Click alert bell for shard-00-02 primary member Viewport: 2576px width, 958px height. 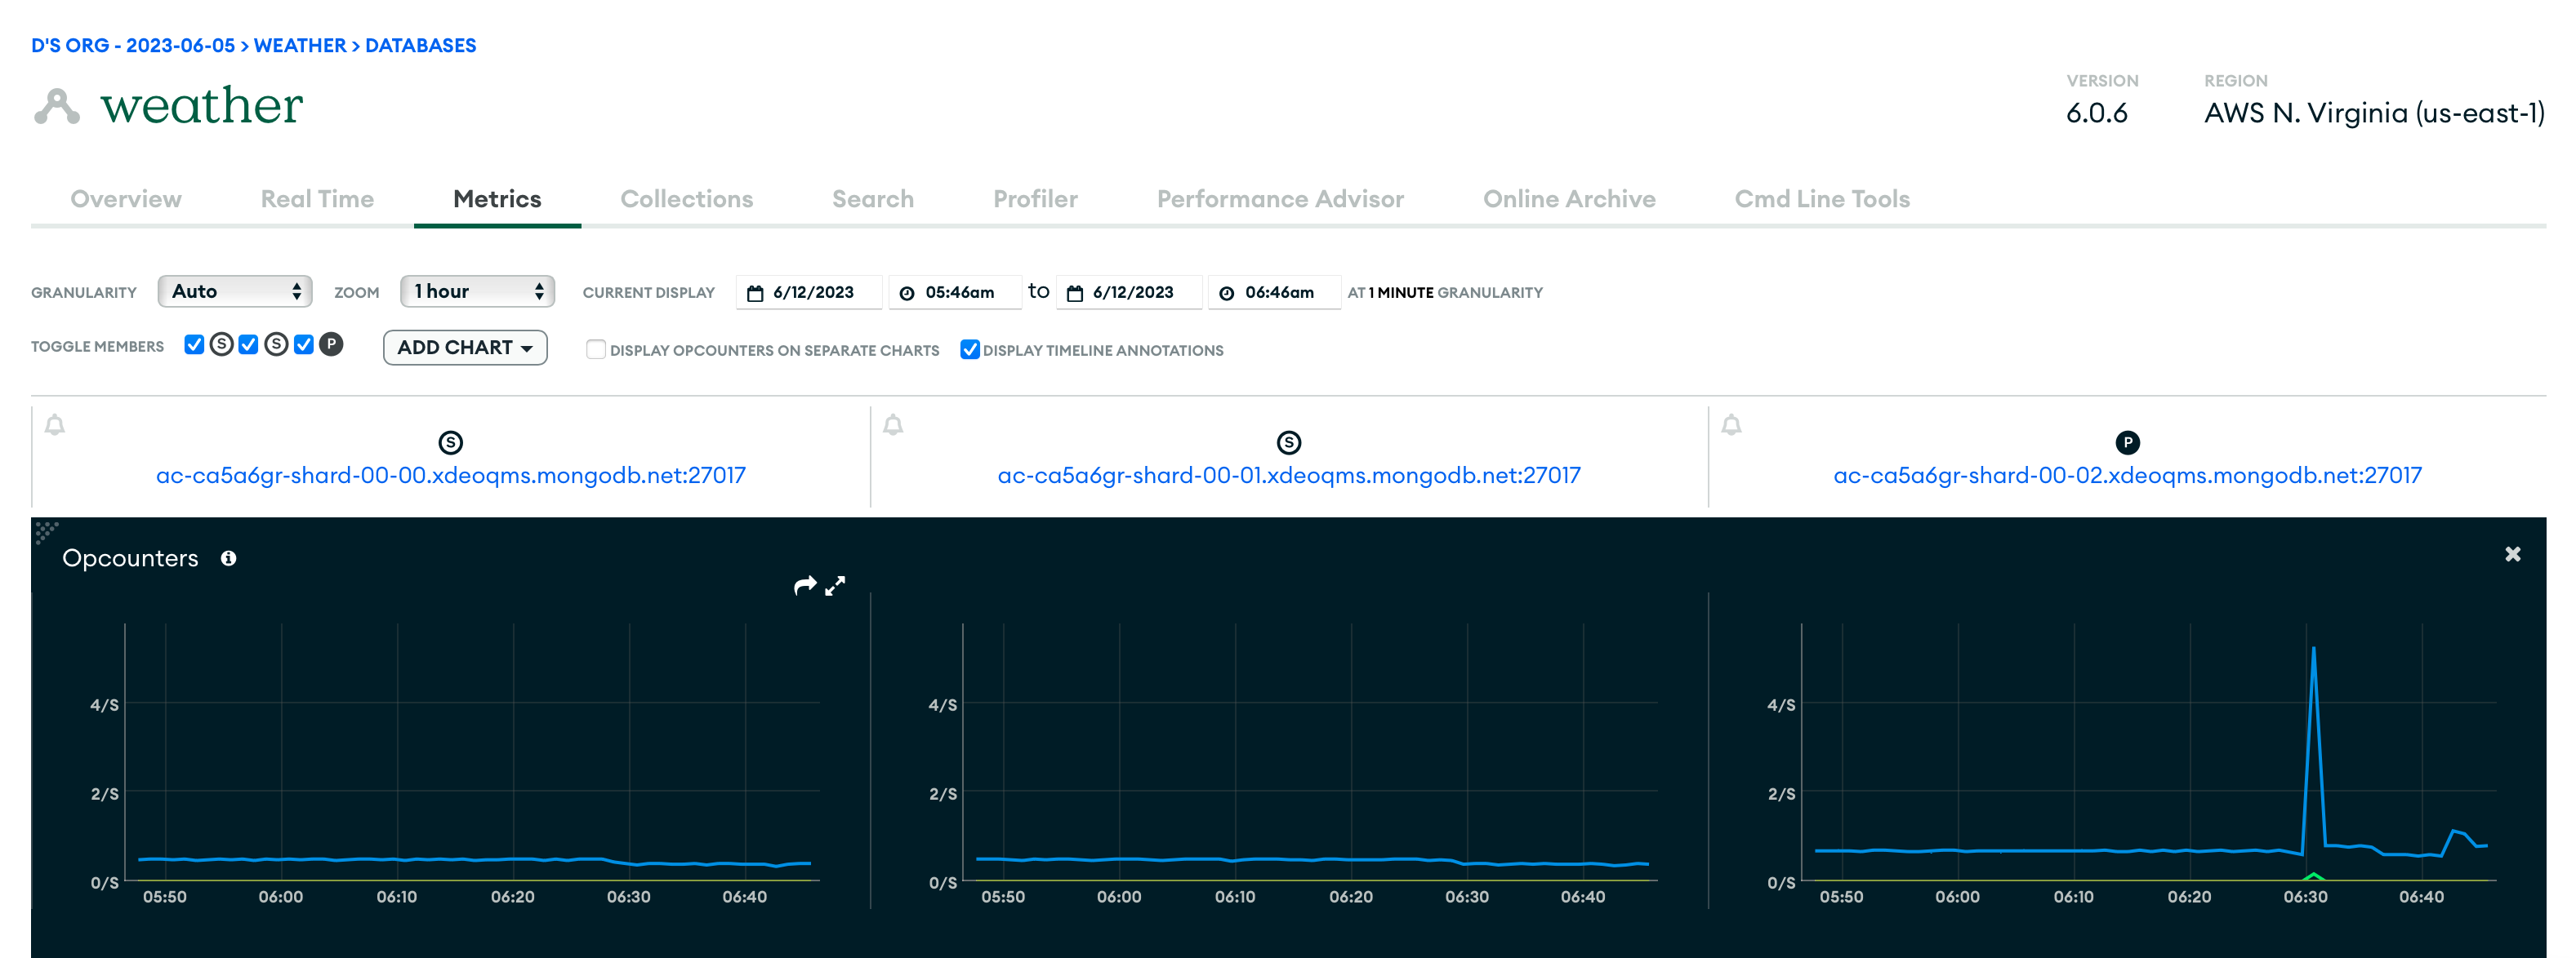(1731, 426)
